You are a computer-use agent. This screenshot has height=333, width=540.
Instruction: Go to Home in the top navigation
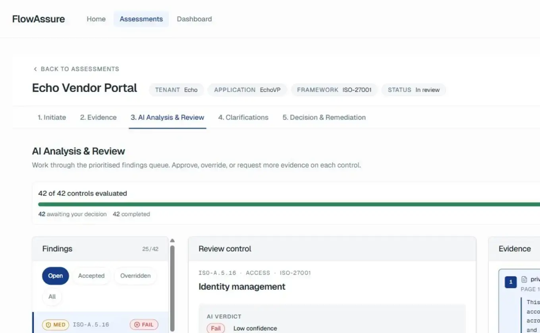pyautogui.click(x=96, y=19)
